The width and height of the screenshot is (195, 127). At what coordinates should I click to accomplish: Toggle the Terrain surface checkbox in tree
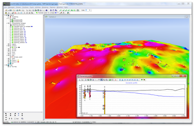11,47
